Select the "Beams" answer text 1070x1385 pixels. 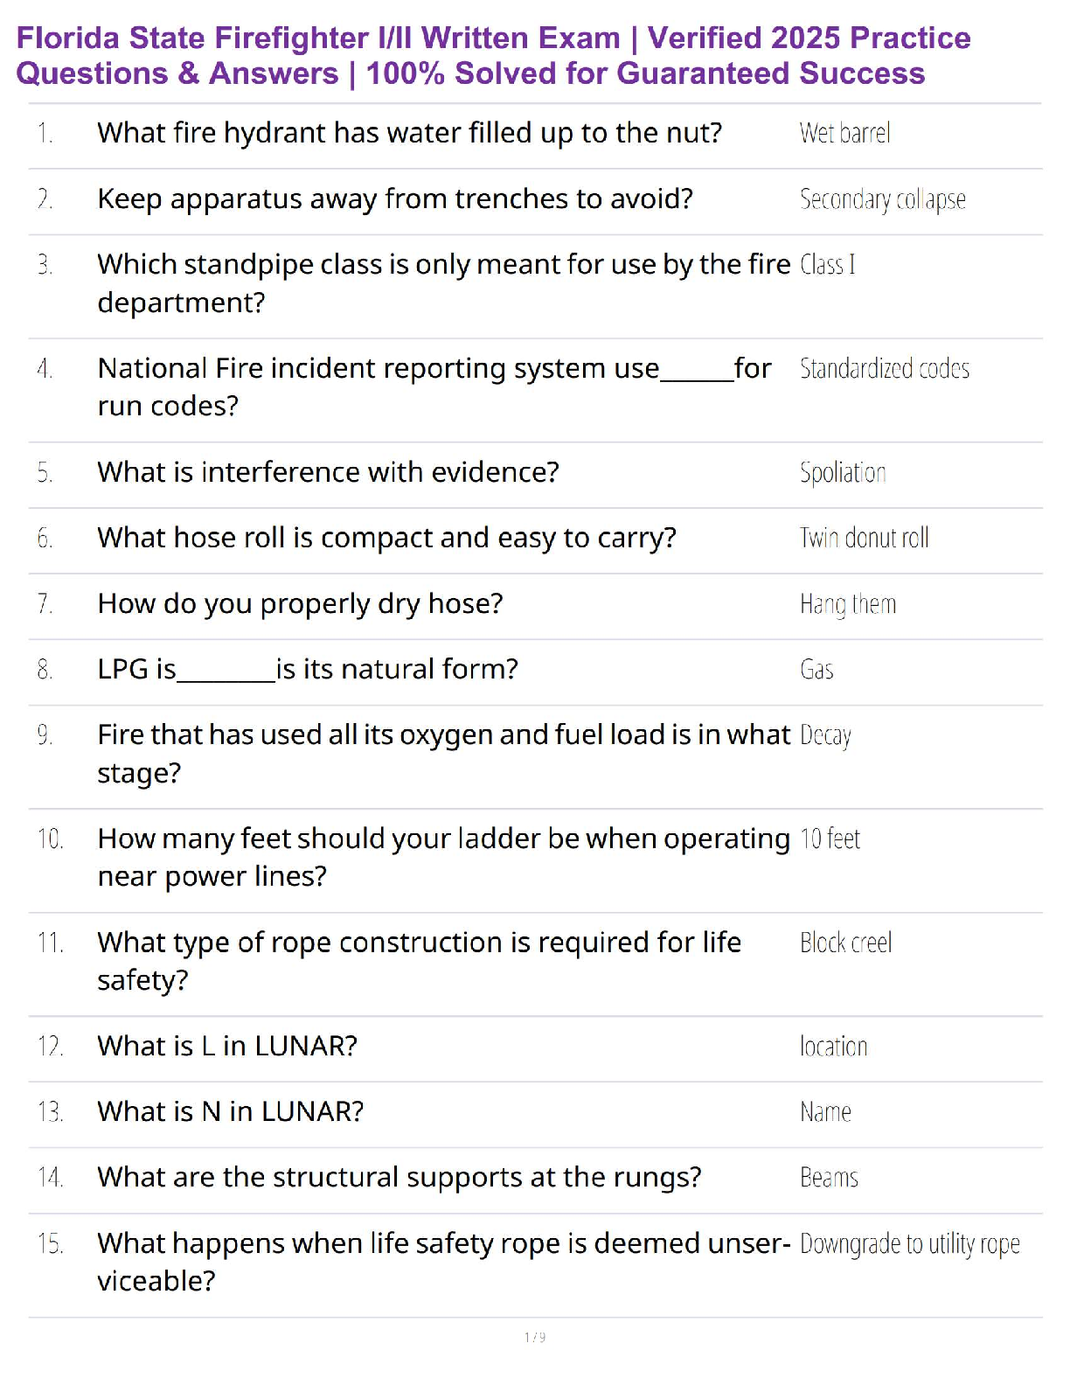[x=829, y=1178]
